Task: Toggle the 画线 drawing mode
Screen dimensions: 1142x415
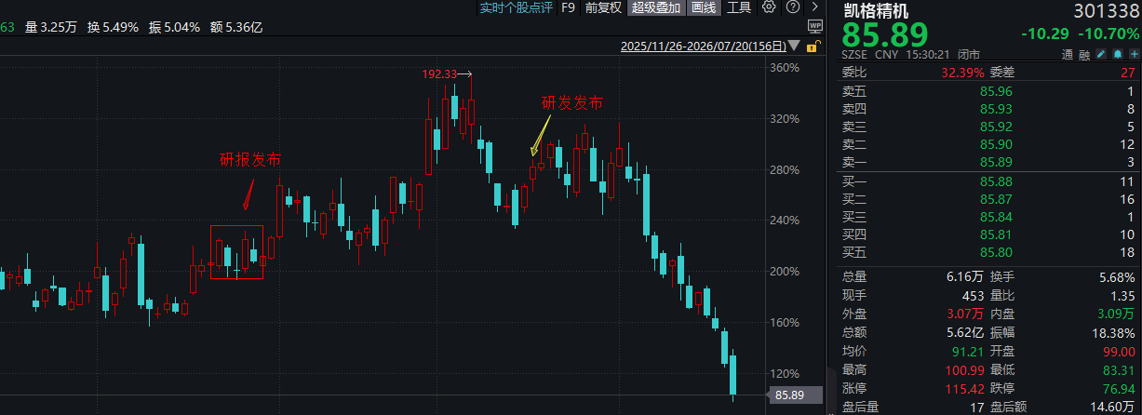Action: pos(705,7)
